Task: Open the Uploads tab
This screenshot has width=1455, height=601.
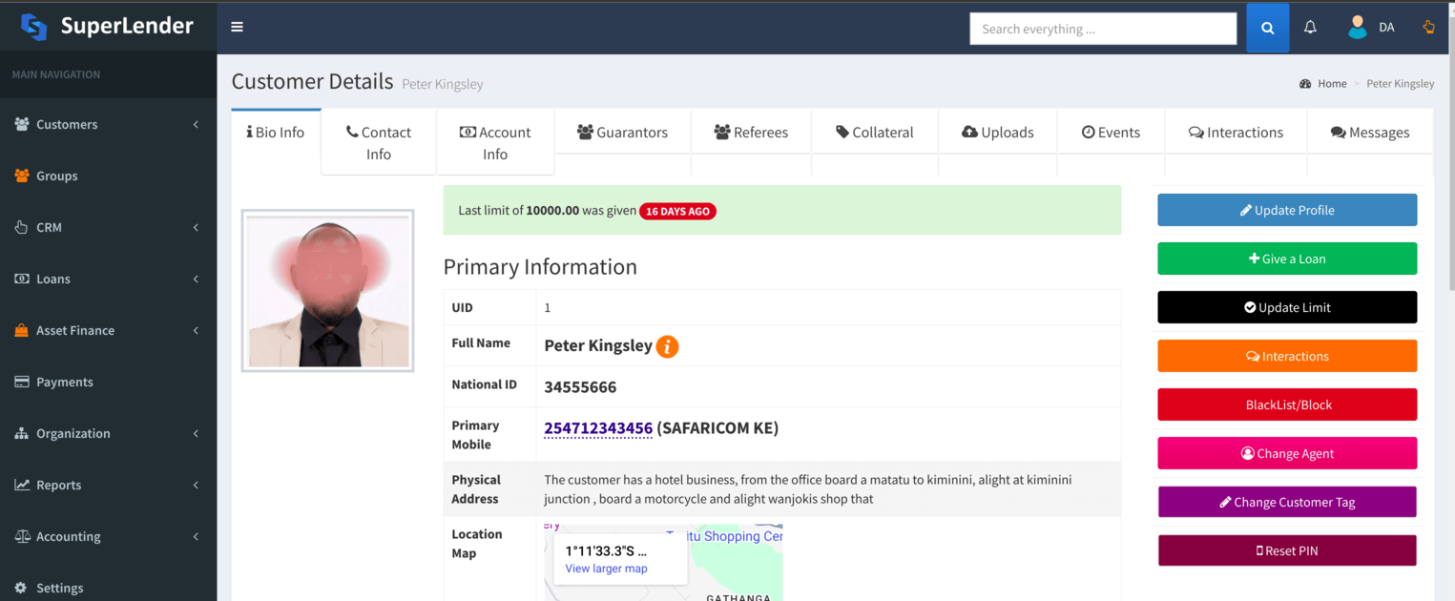Action: click(x=998, y=133)
